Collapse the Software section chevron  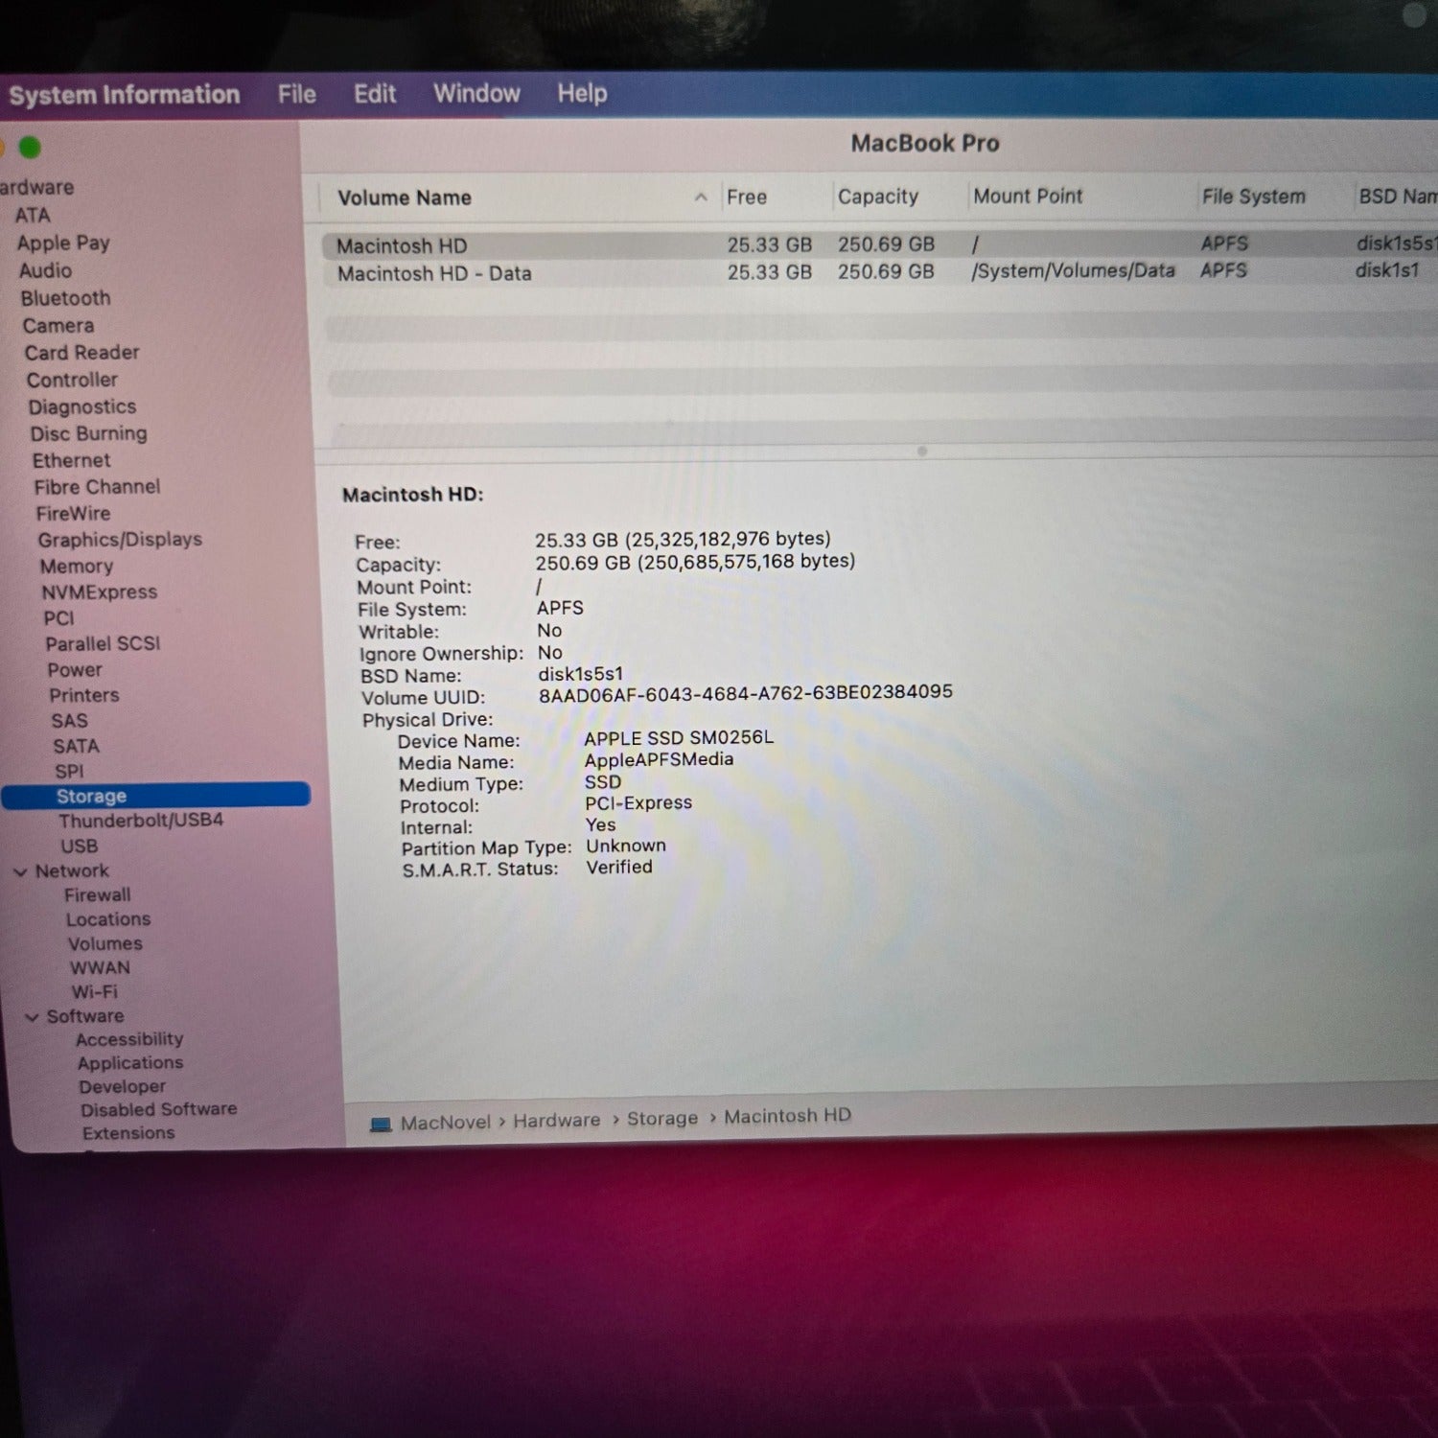[33, 1017]
